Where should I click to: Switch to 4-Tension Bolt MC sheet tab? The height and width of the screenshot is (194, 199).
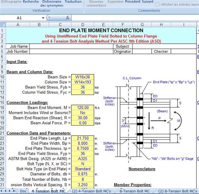point(48,191)
